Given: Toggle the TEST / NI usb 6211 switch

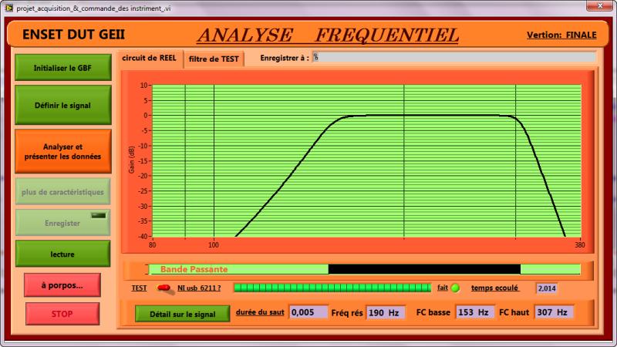Looking at the screenshot, I should [164, 288].
